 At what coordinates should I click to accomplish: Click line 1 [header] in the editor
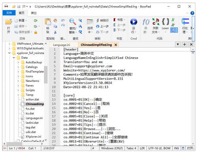71,49
